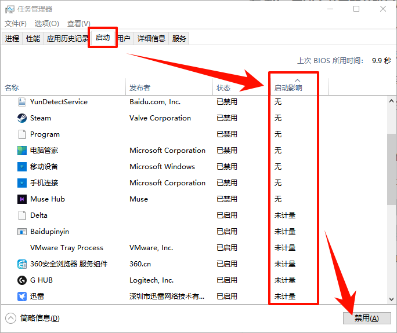Select the Program name text
The image size is (397, 333).
pyautogui.click(x=45, y=134)
